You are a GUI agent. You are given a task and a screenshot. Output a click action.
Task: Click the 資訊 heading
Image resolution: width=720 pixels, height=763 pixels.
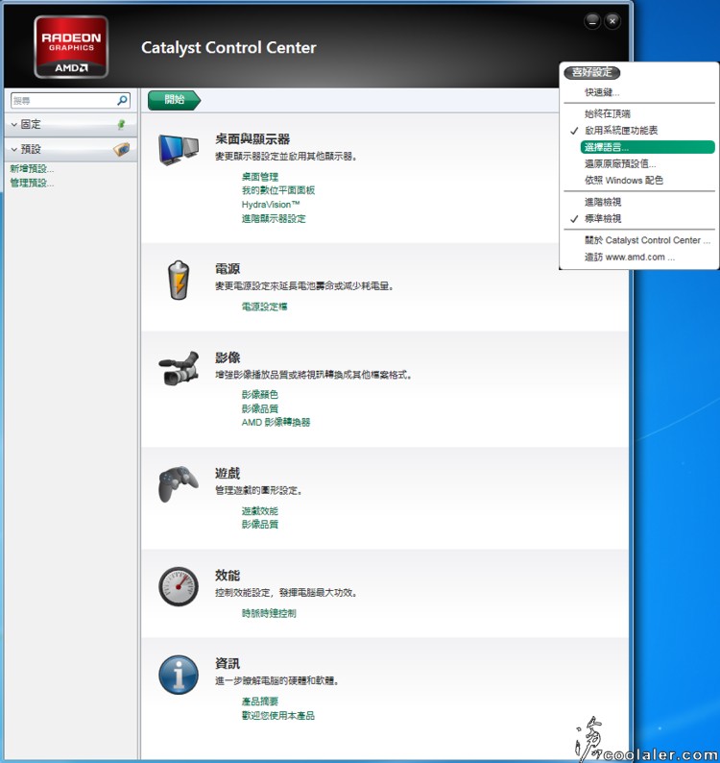[228, 664]
